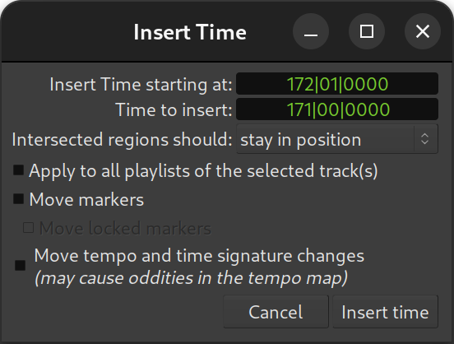The height and width of the screenshot is (344, 454).
Task: Click the beats value 01 in start clock
Action: pos(328,84)
